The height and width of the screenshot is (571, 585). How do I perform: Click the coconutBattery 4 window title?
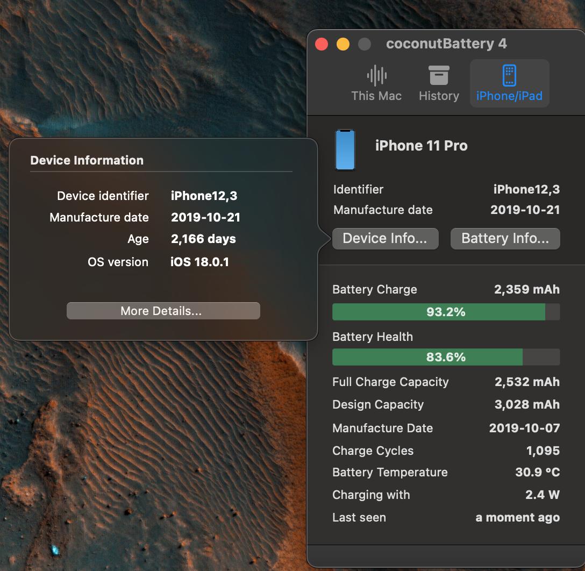click(x=446, y=44)
